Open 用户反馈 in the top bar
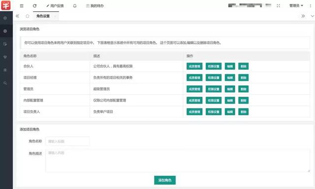 point(55,6)
